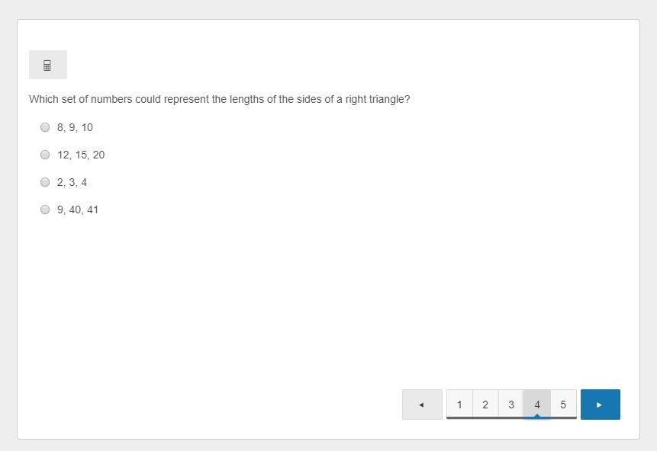Pick the 9, 40, 41 radio option
Screen dimensions: 657x451
[45, 210]
